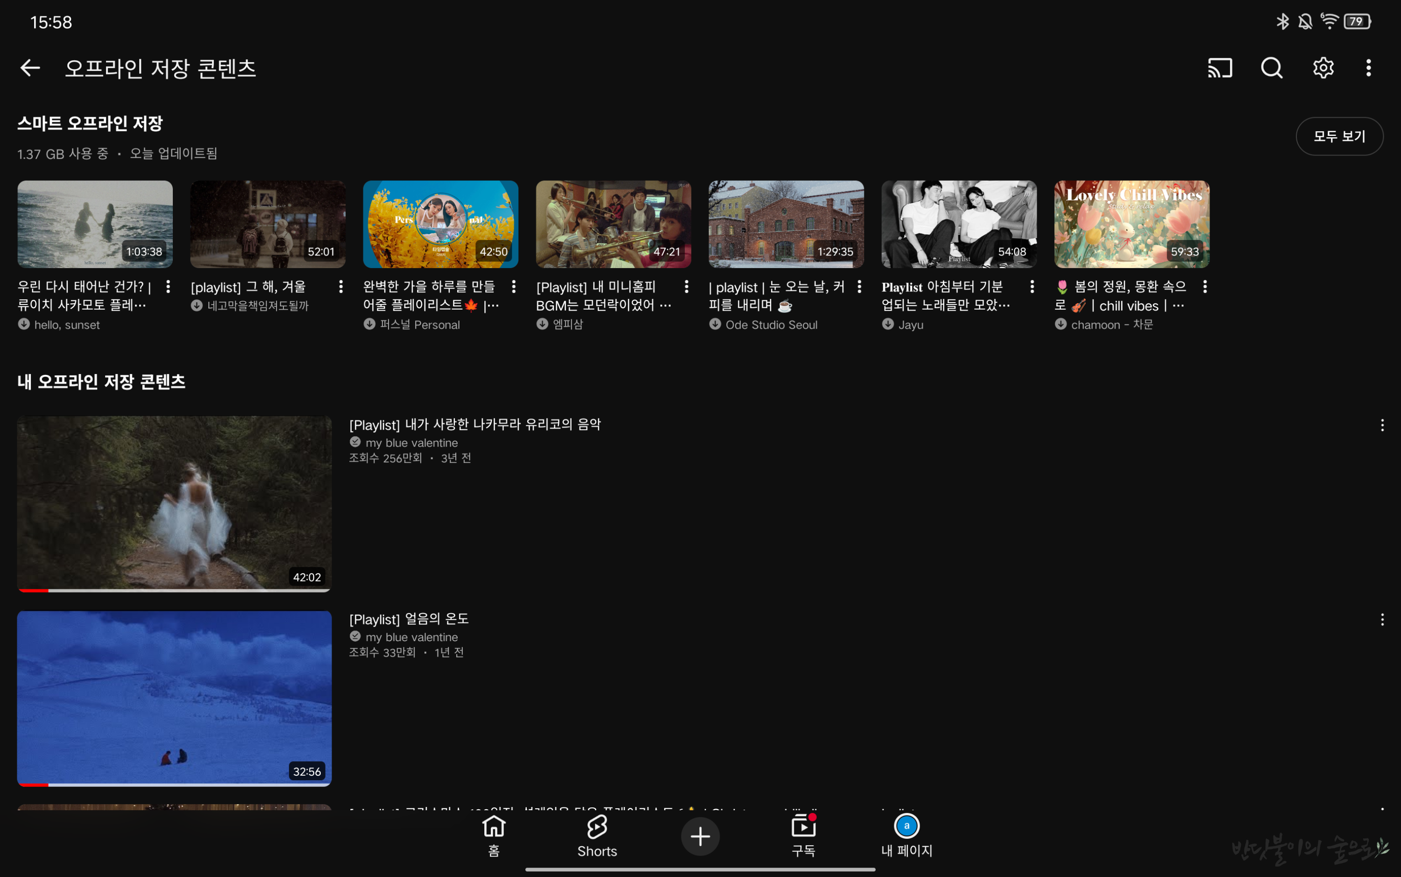Image resolution: width=1401 pixels, height=877 pixels.
Task: Open menu for Ode Studio Seoul playlist
Action: 859,287
